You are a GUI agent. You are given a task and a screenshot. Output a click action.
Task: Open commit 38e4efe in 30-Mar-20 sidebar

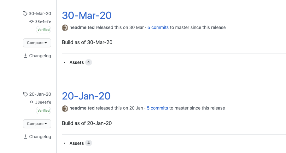(43, 21)
